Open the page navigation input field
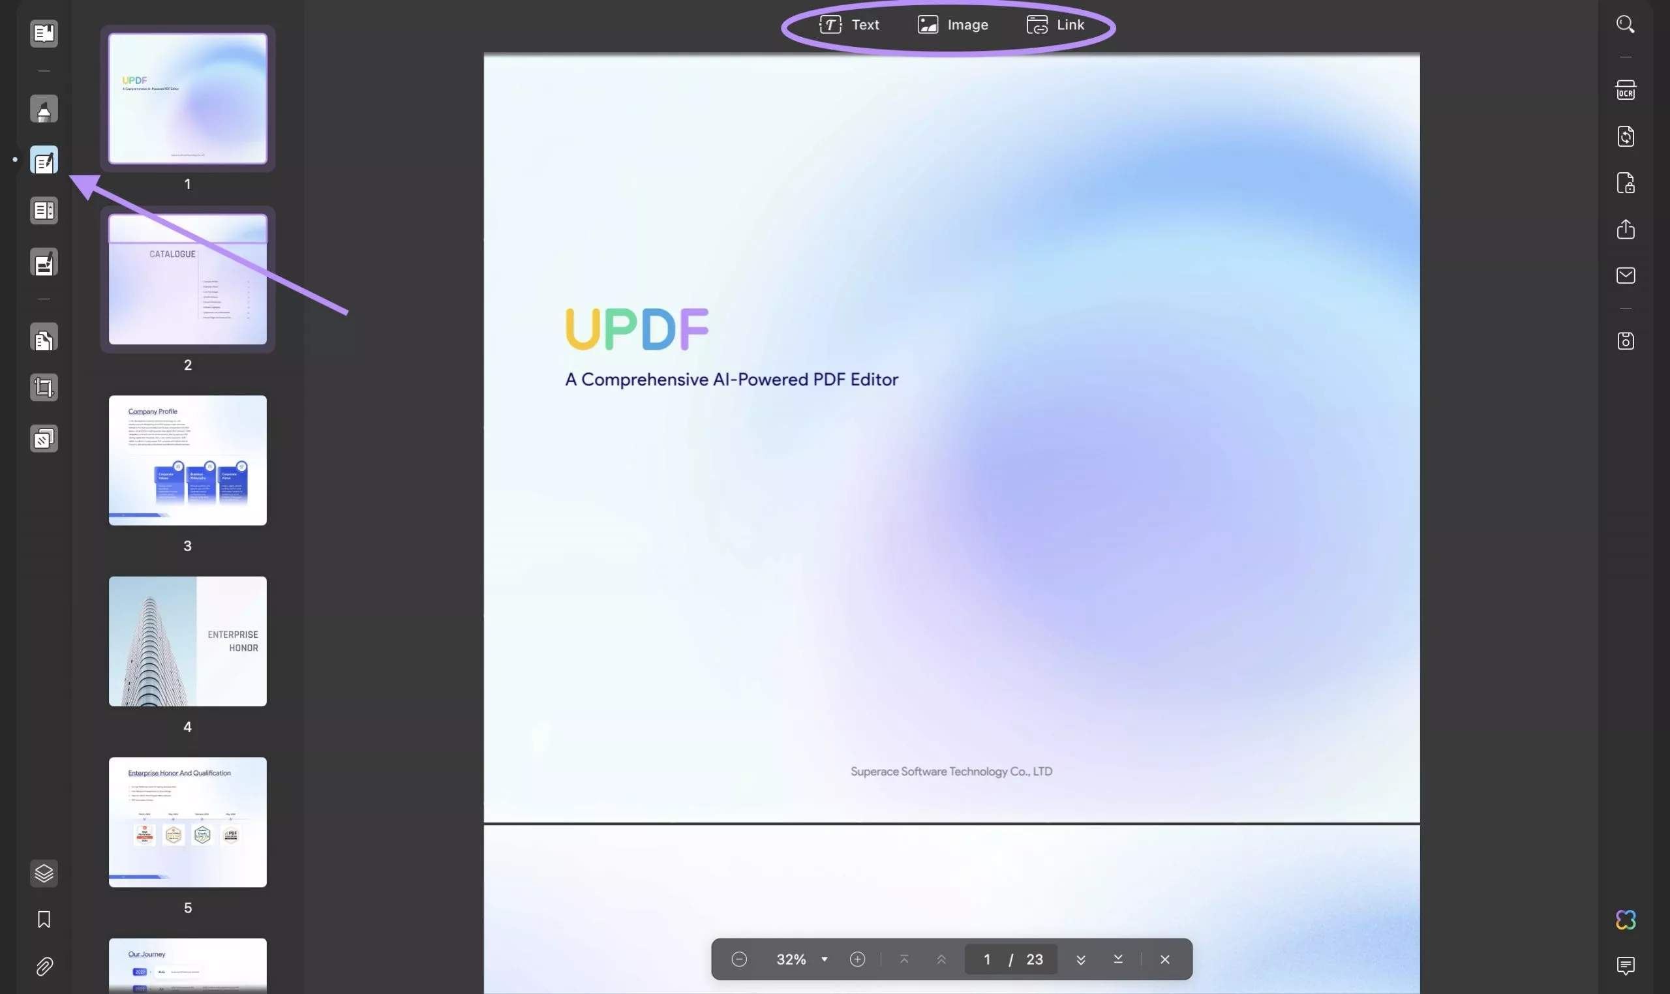 pyautogui.click(x=987, y=959)
